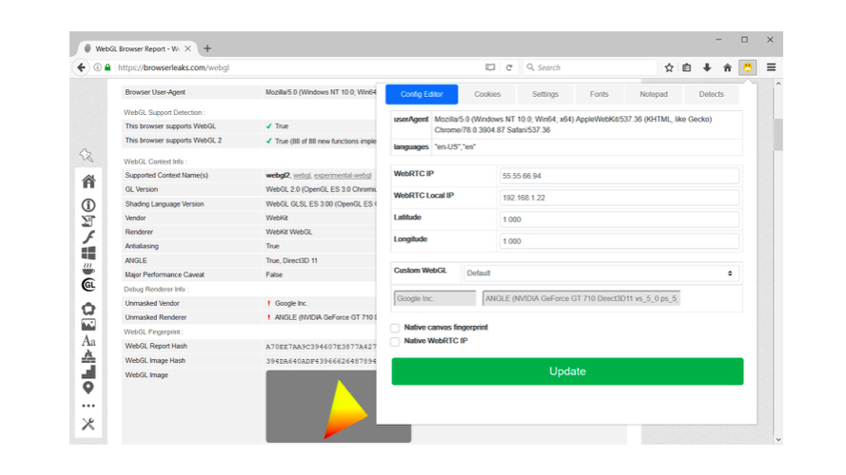Open the Canvas image sidebar icon
The image size is (846, 475).
click(89, 325)
